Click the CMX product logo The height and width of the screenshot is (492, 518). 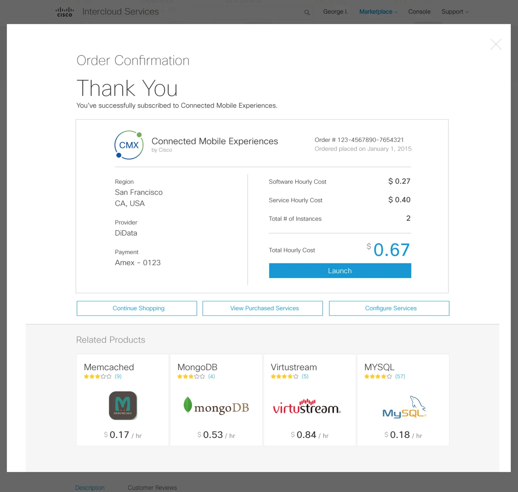[x=129, y=145]
